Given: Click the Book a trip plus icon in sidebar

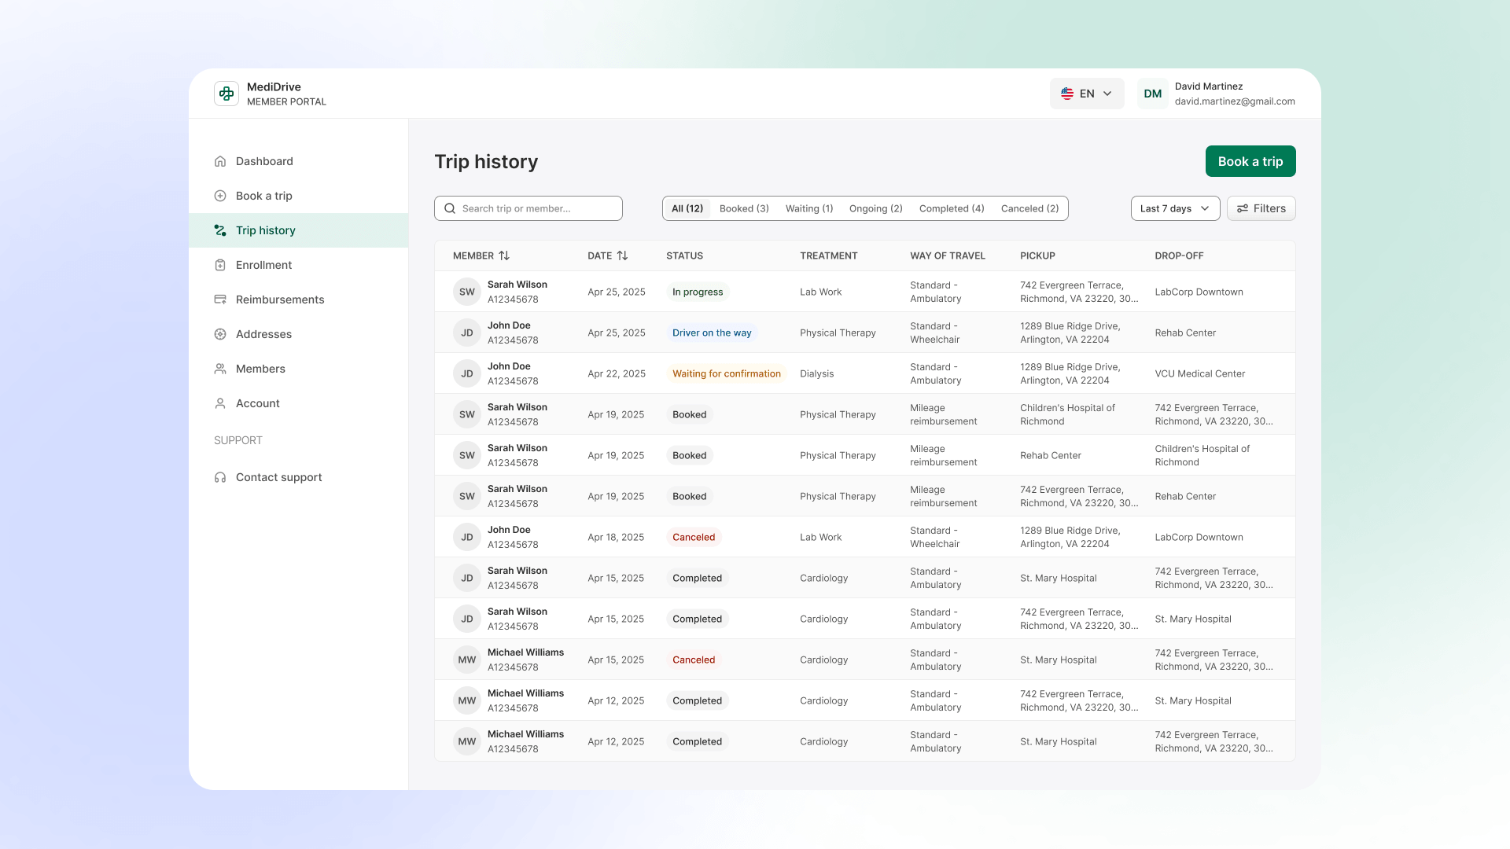Looking at the screenshot, I should [220, 196].
